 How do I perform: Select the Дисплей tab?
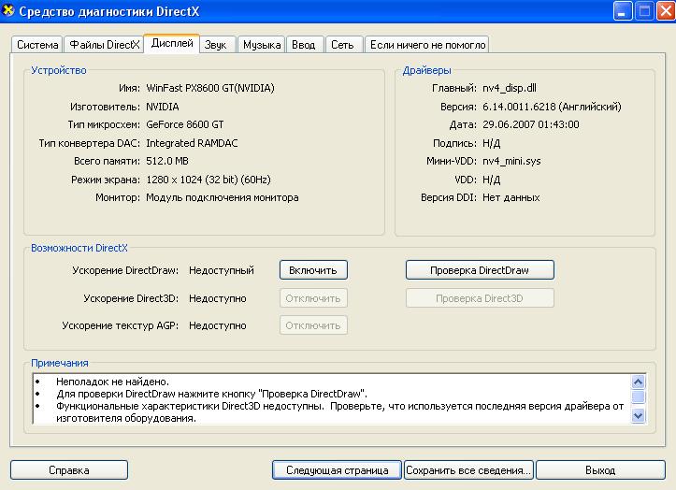pyautogui.click(x=171, y=43)
